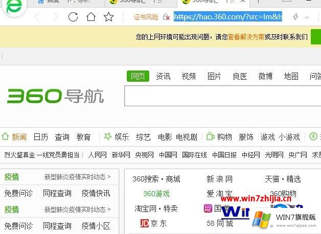Image resolution: width=321 pixels, height=234 pixels.
Task: Click the shopping bag icon beside 购物
Action: pyautogui.click(x=210, y=136)
